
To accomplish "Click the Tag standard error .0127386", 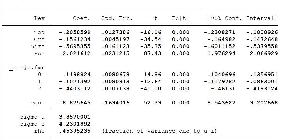I will [x=115, y=32].
